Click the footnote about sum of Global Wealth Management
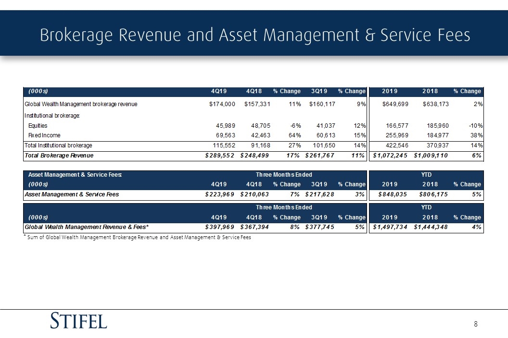Viewport: 508px width, 338px height. click(x=138, y=237)
